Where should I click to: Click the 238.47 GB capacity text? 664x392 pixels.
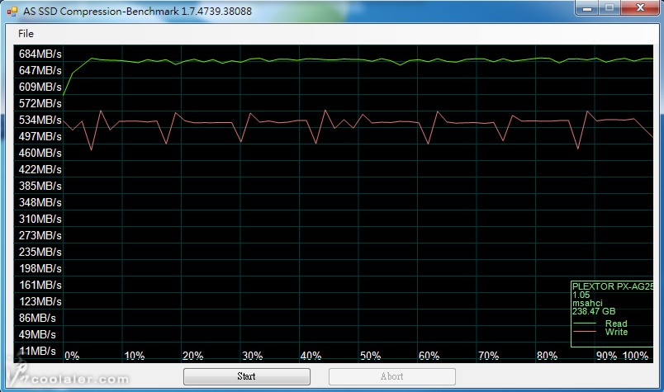tap(594, 312)
